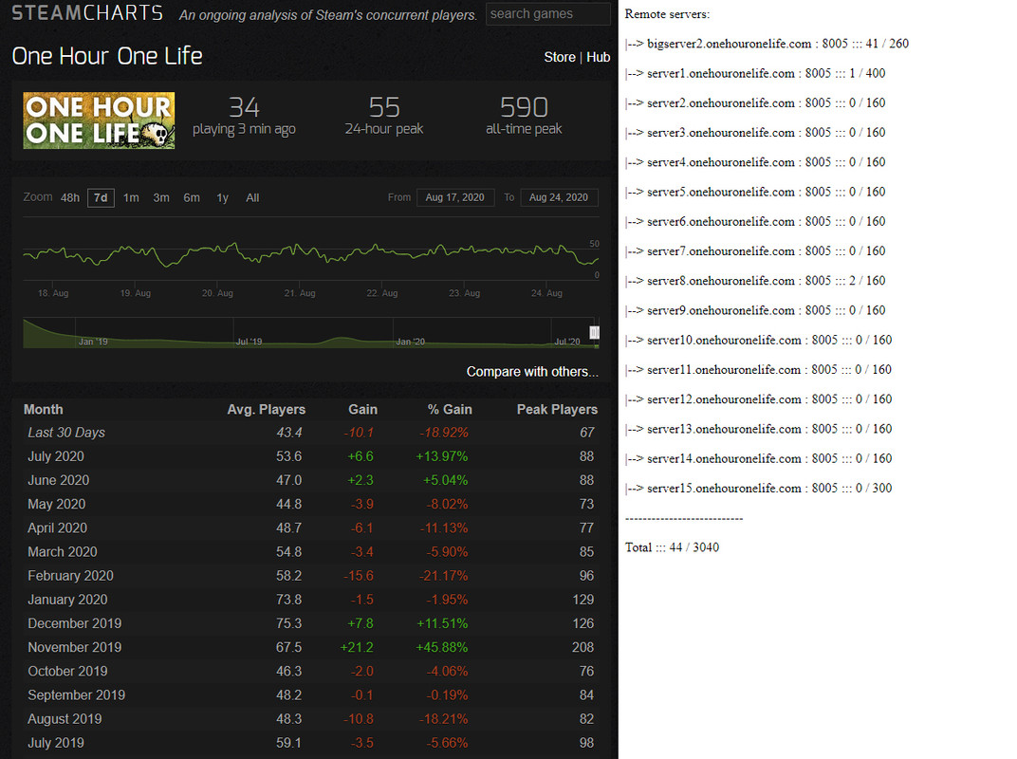Click the server7.onehouronelife.com entry
The image size is (1017, 759).
coord(755,251)
